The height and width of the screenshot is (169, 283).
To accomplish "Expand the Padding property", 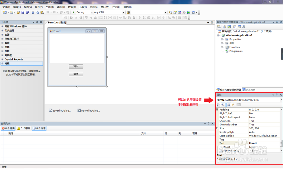I will pyautogui.click(x=217, y=109).
